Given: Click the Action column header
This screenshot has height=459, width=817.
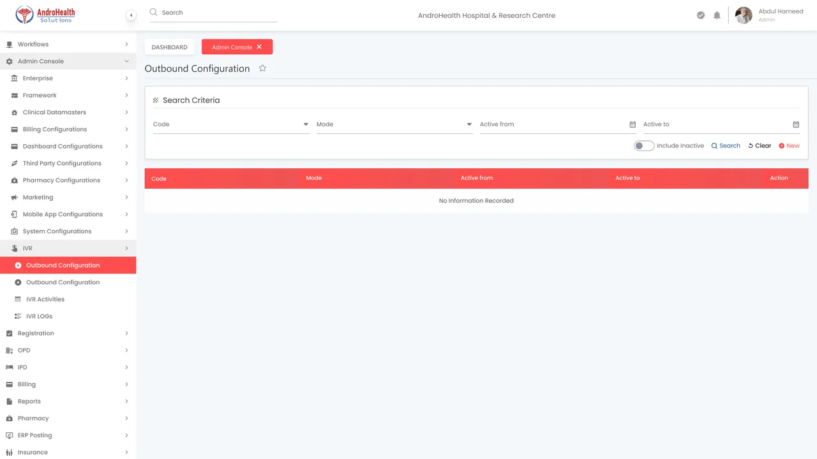Looking at the screenshot, I should pyautogui.click(x=779, y=178).
